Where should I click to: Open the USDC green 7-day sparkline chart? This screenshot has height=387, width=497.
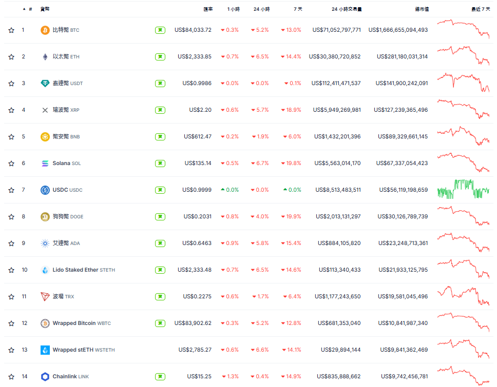click(463, 189)
